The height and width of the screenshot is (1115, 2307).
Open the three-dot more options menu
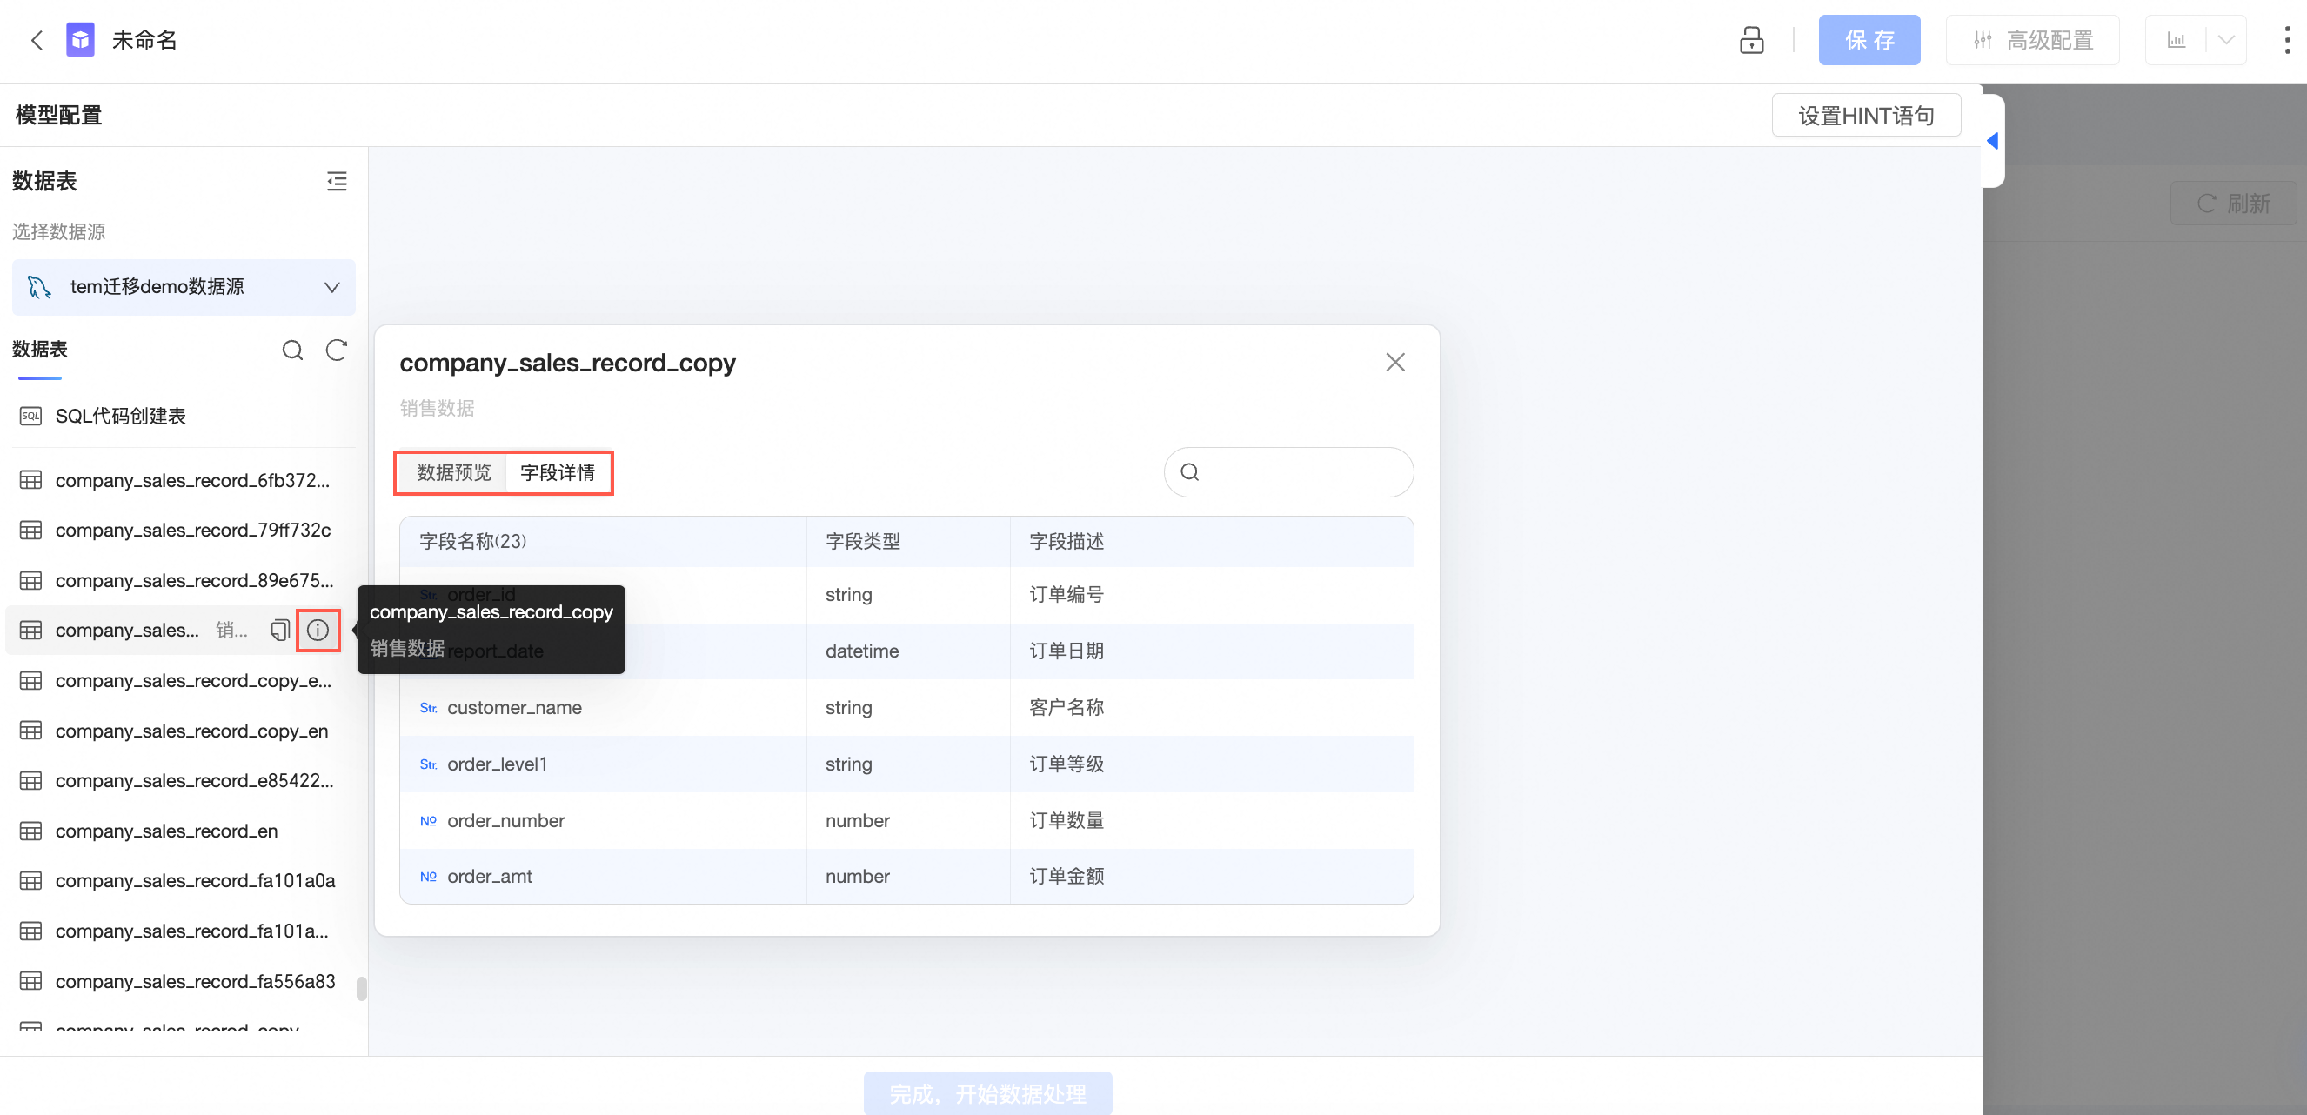[x=2286, y=40]
